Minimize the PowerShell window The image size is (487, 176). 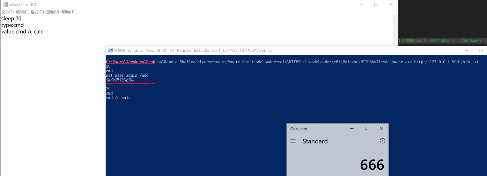[467, 50]
